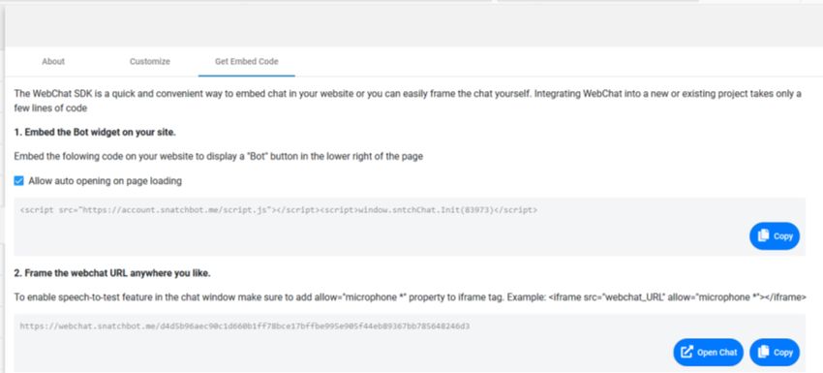
Task: Click the 'Embed the folowing code' instruction line
Action: click(x=219, y=157)
